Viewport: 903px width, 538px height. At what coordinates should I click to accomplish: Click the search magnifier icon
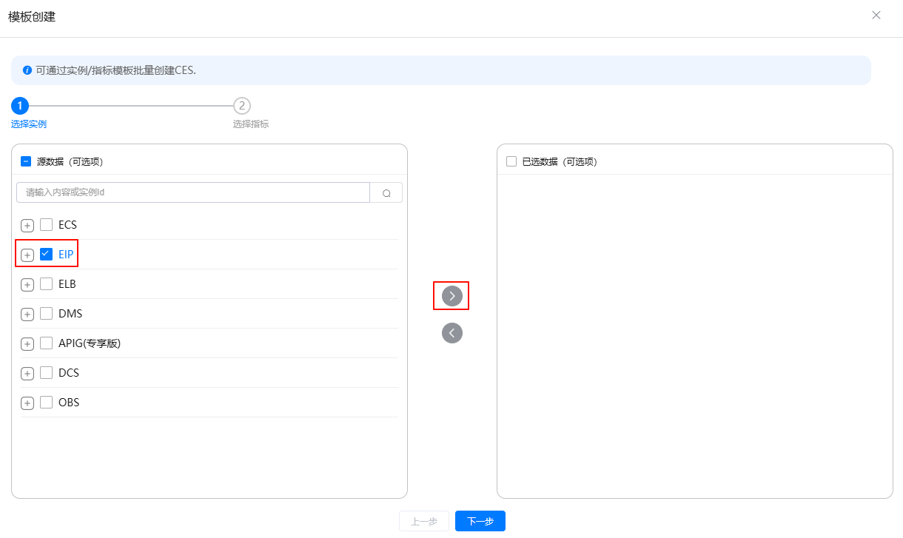pyautogui.click(x=386, y=193)
